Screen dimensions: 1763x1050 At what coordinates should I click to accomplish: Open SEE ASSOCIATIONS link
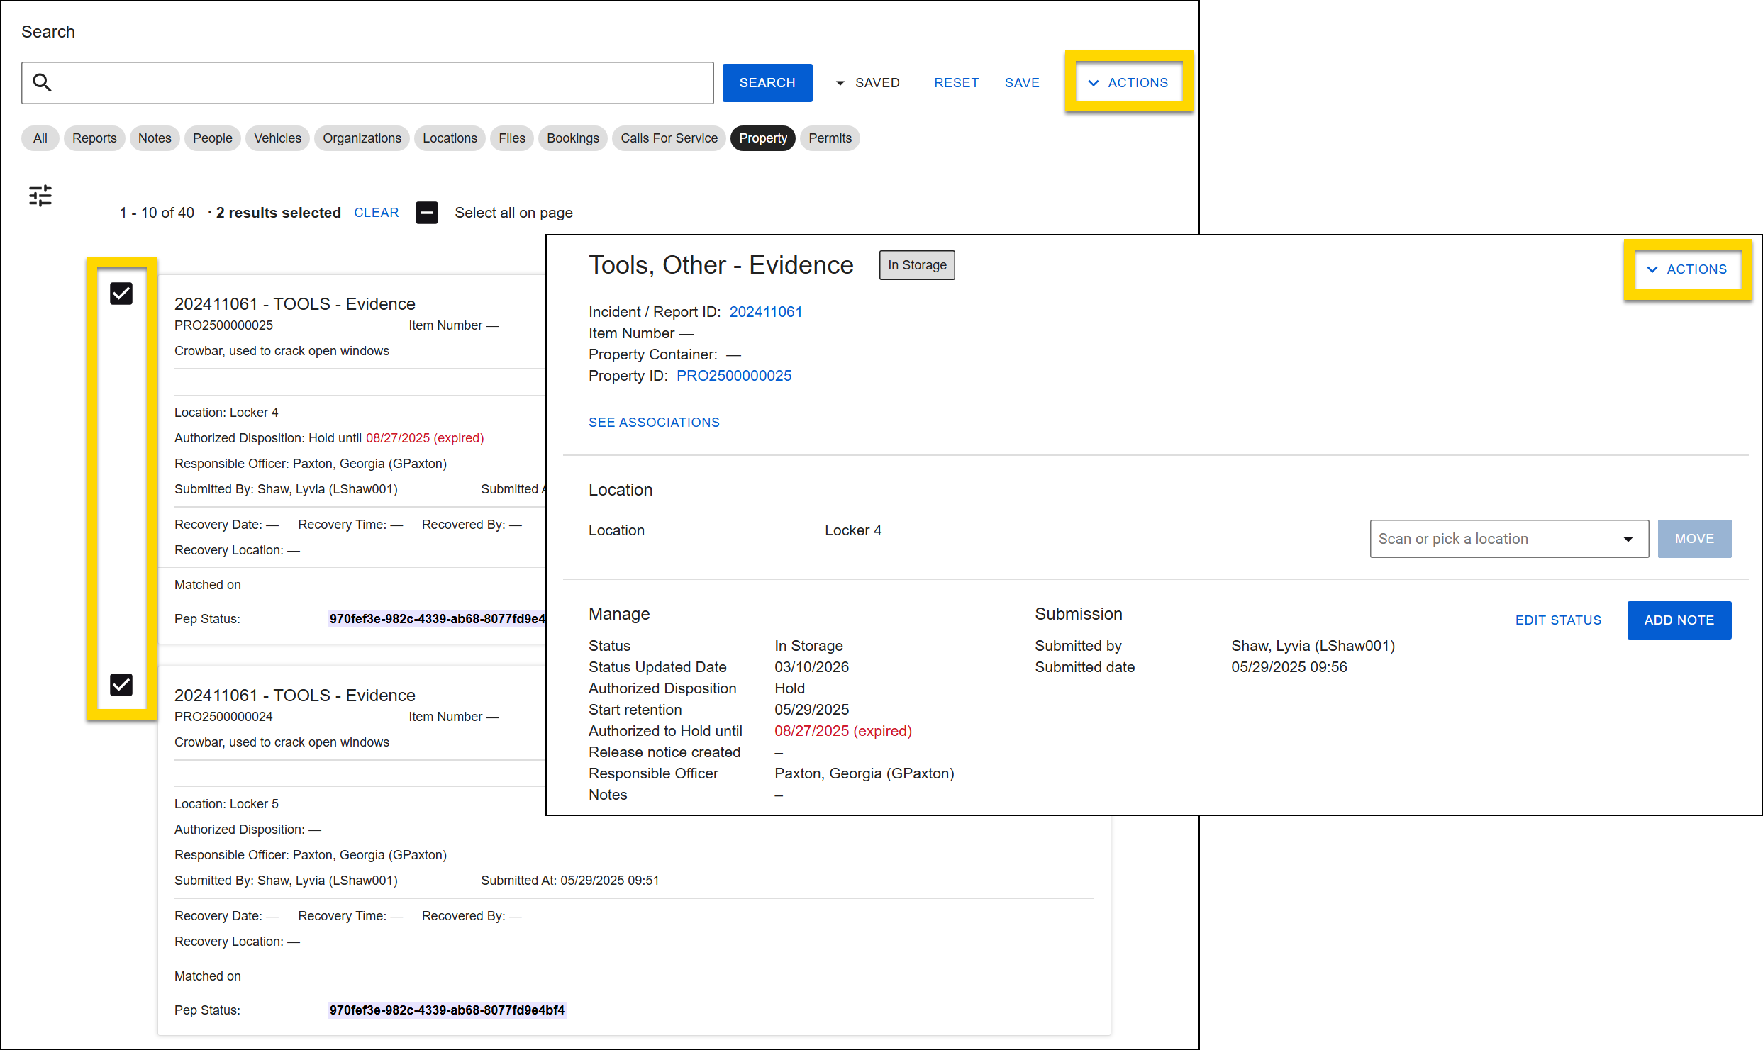pos(654,423)
